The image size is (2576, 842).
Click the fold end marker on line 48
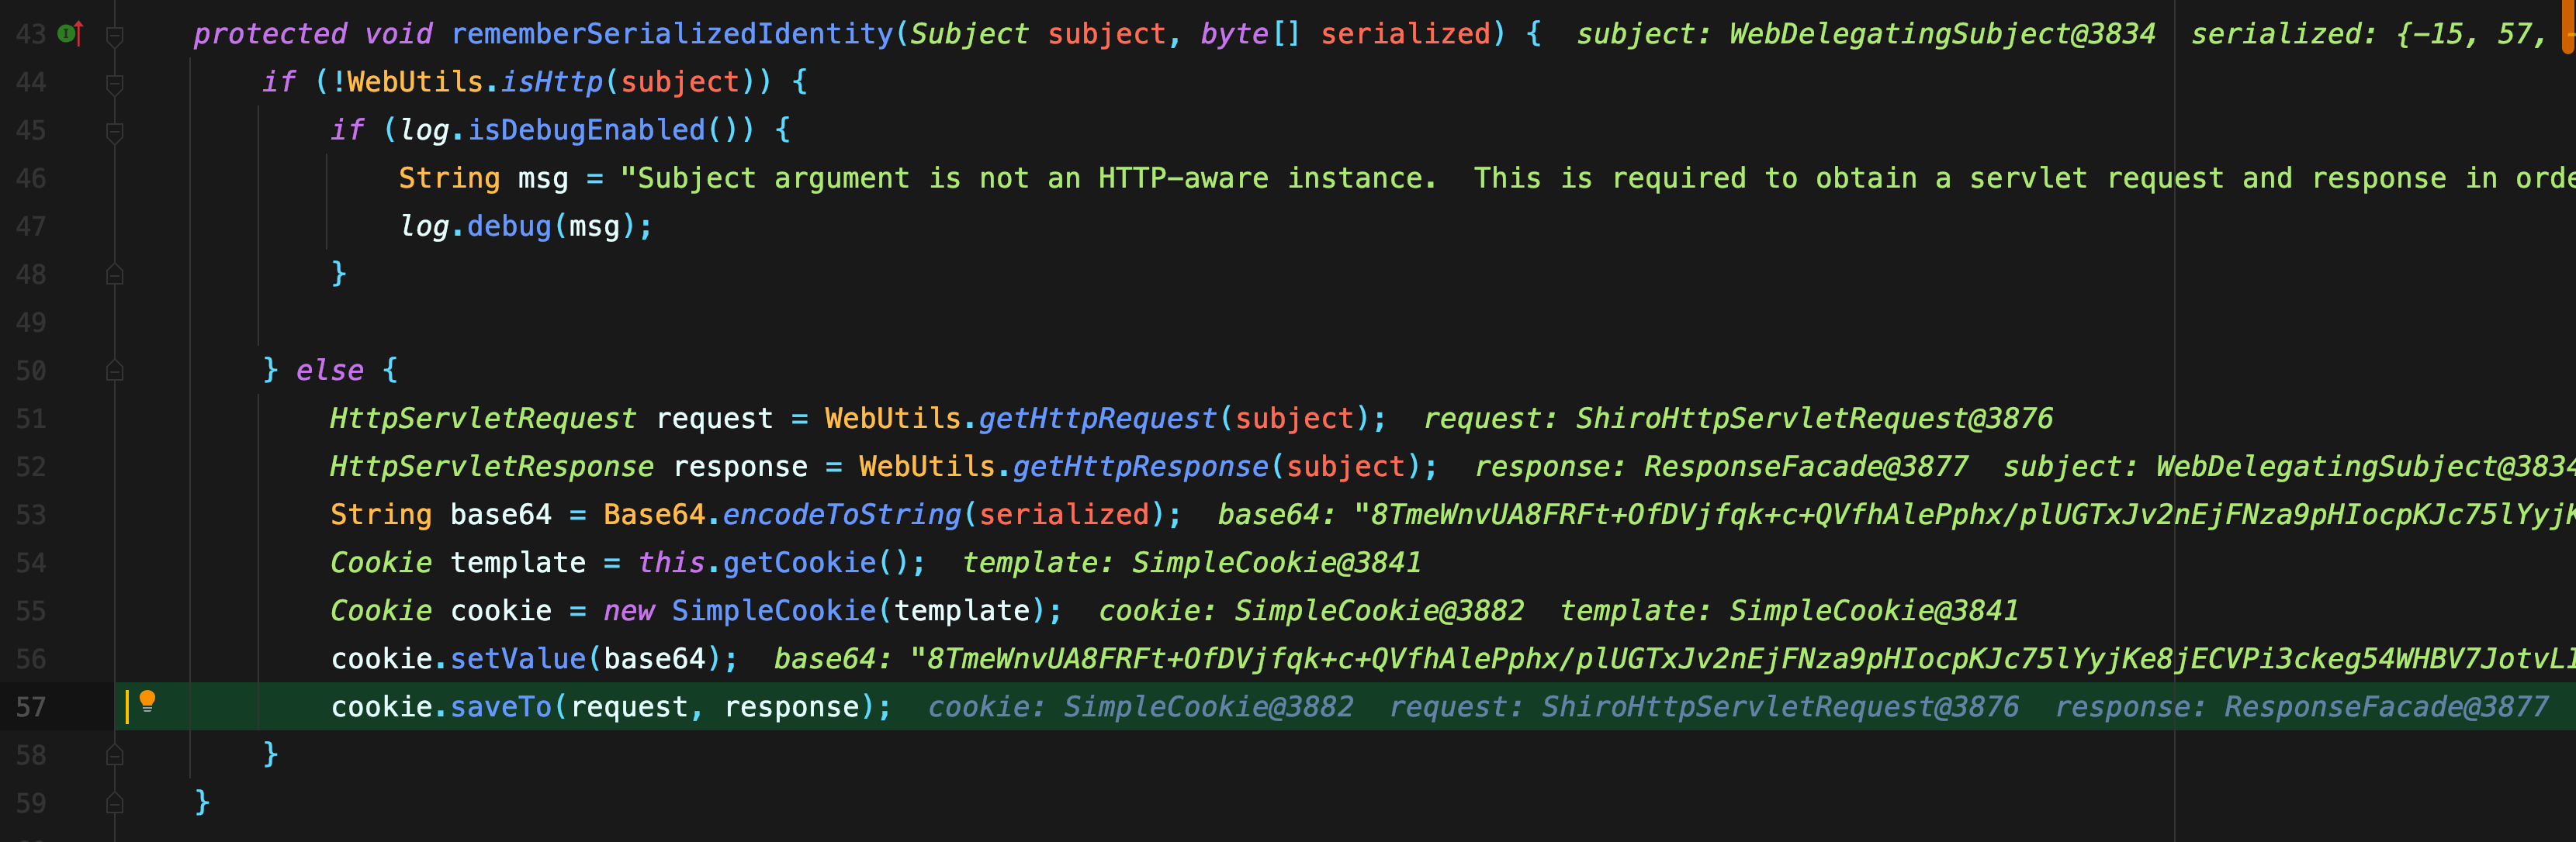tap(115, 274)
